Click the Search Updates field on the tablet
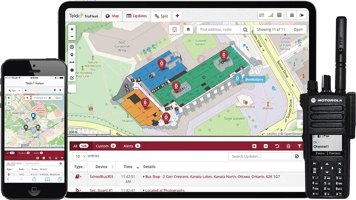The height and width of the screenshot is (200, 356). click(x=260, y=156)
